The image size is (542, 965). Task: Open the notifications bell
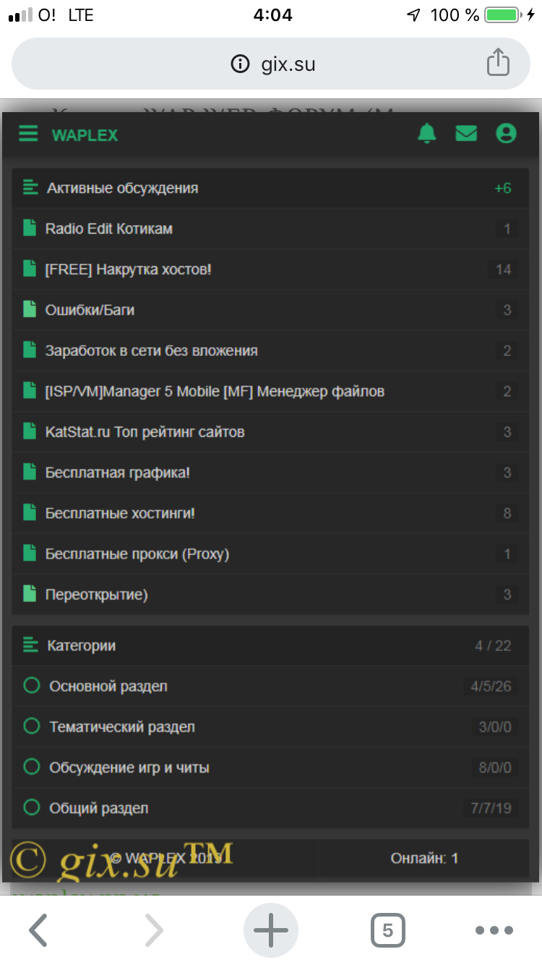(x=427, y=134)
